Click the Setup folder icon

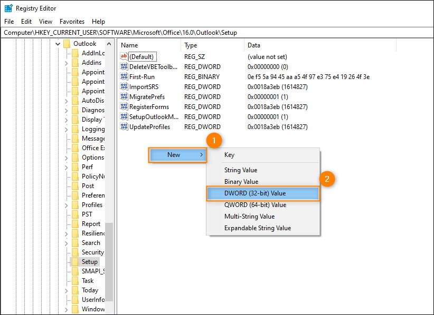(x=75, y=261)
